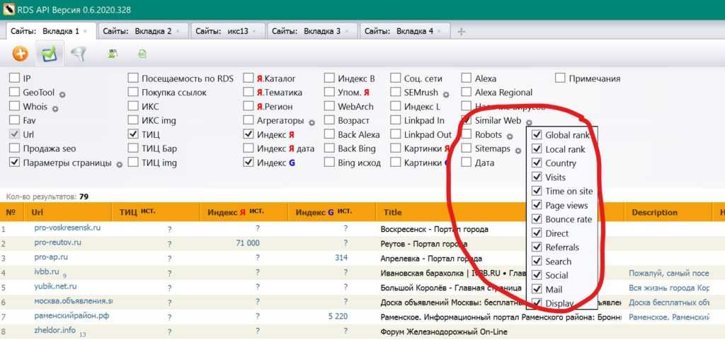Toggle the green checkmark parameters panel icon
The image size is (725, 340).
click(x=49, y=53)
